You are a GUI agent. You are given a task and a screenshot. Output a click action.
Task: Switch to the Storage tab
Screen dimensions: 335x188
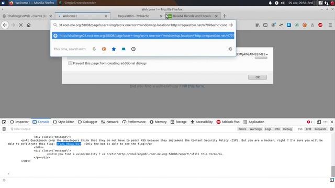(178, 122)
